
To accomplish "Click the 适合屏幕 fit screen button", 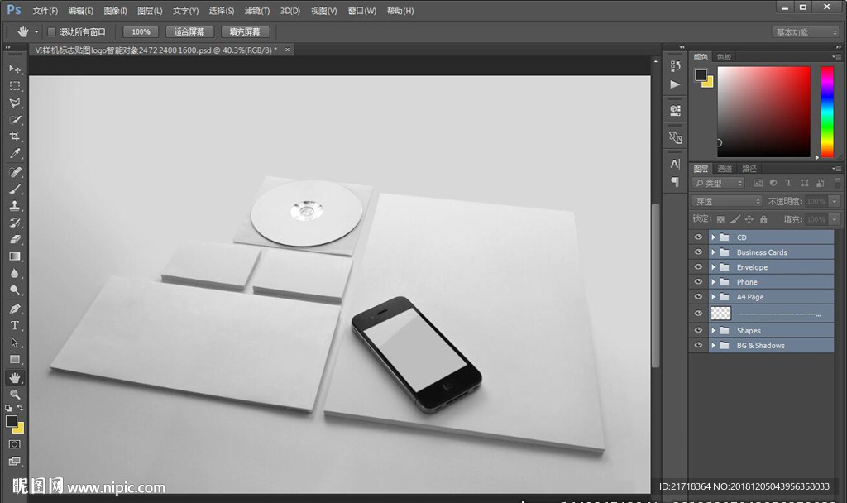I will pos(189,31).
